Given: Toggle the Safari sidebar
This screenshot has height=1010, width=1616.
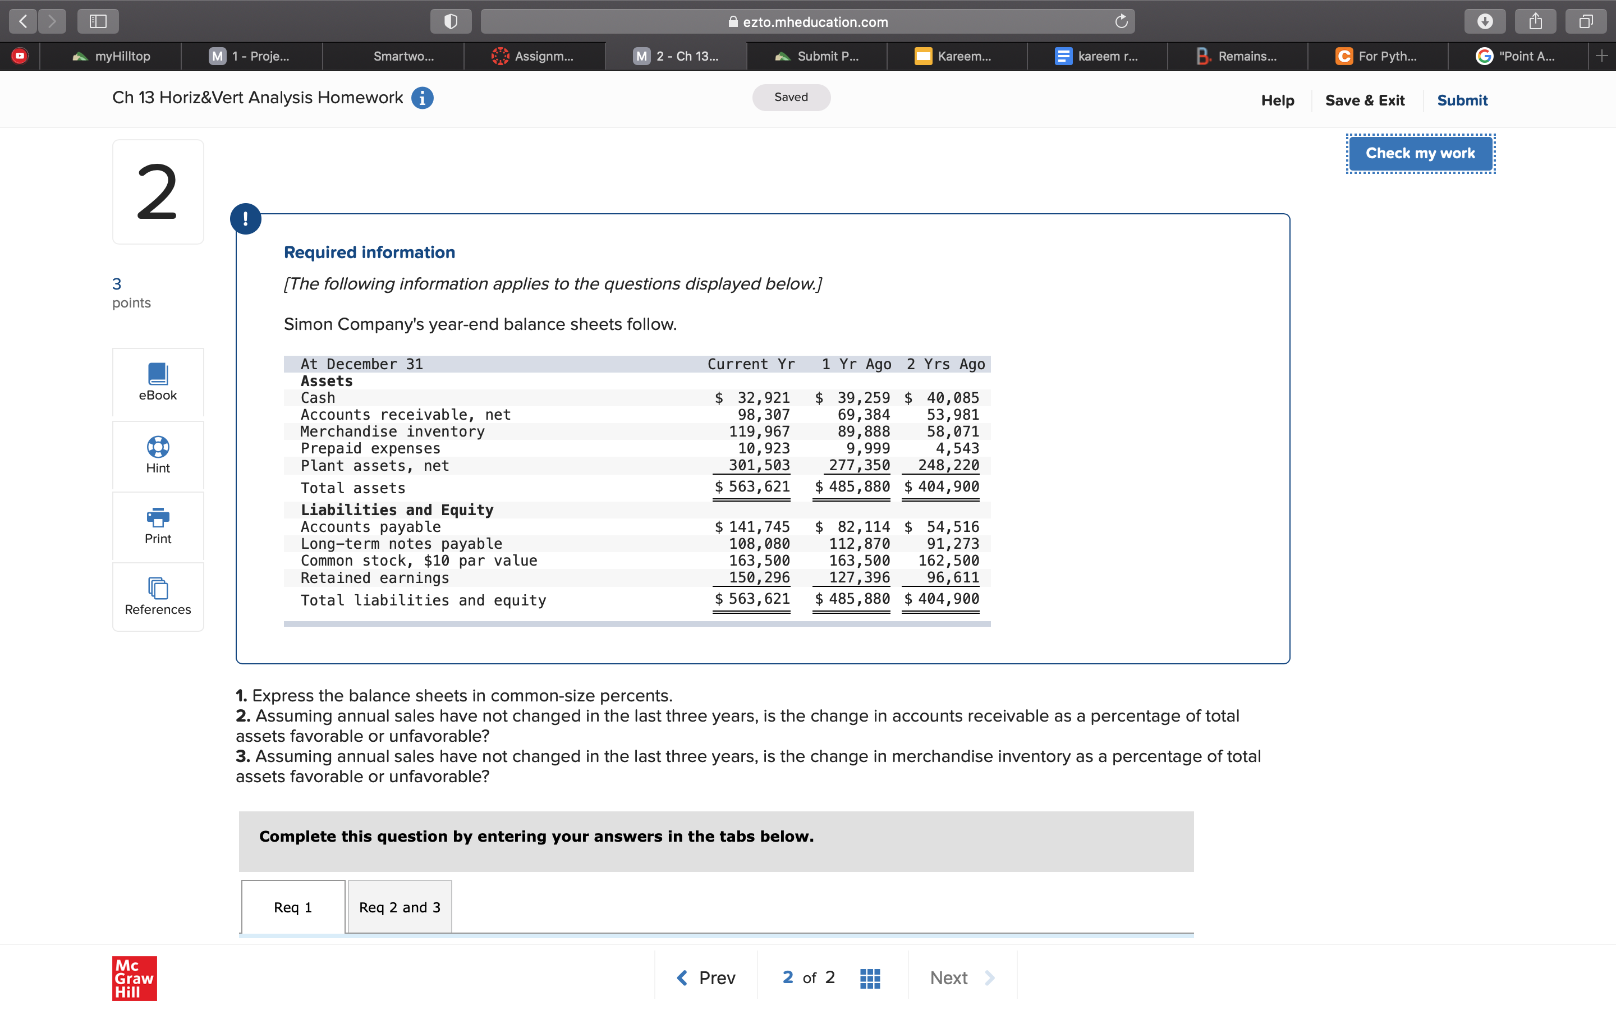Looking at the screenshot, I should [98, 21].
